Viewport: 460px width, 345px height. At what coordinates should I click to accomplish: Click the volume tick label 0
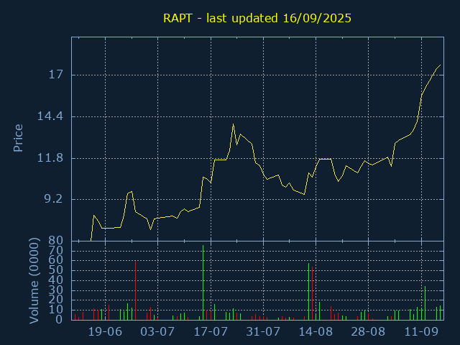(59, 320)
